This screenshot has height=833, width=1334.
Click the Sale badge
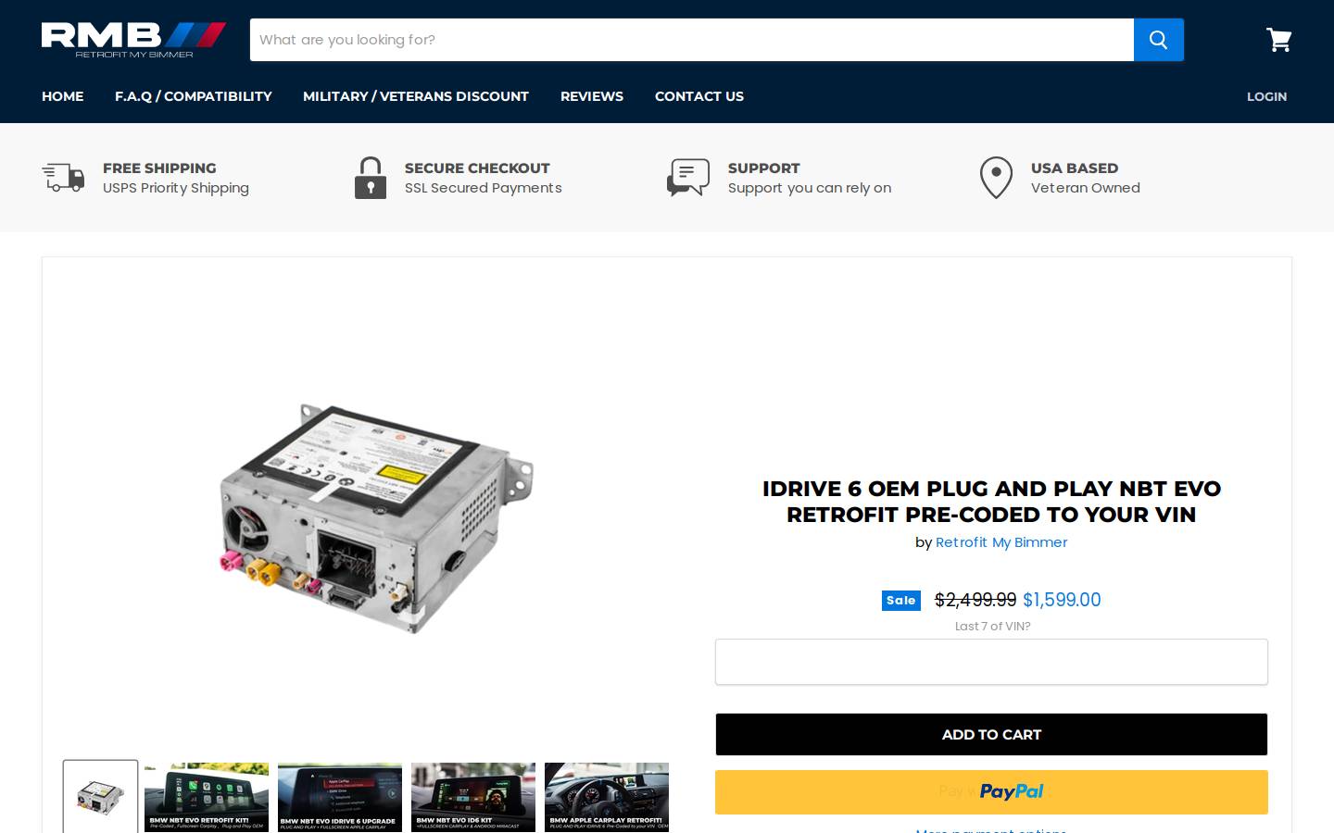click(x=901, y=601)
